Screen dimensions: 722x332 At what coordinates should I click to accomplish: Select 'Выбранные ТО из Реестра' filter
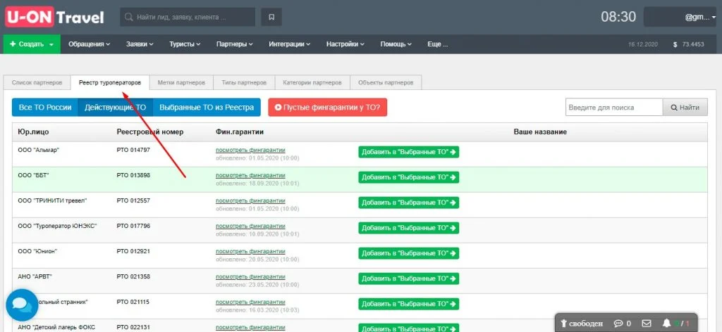(207, 108)
